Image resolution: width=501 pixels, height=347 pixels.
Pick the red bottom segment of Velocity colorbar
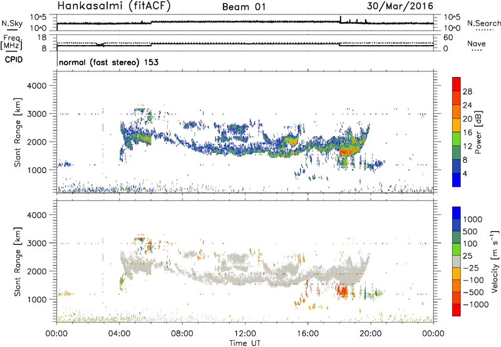tap(457, 310)
